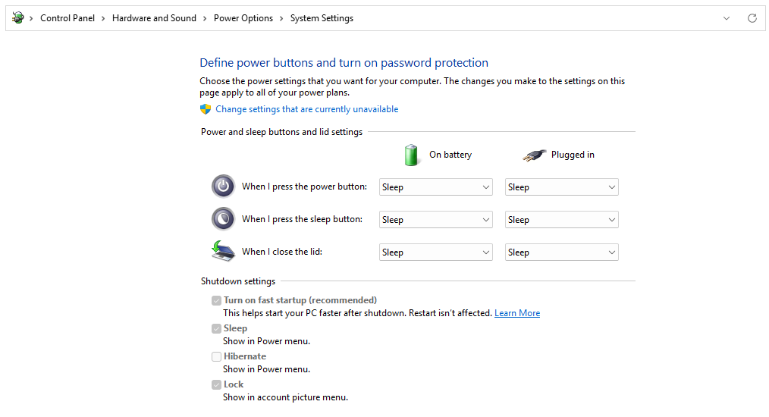Click Change settings that are currently unavailable
Viewport: 769px width, 417px height.
pyautogui.click(x=307, y=109)
